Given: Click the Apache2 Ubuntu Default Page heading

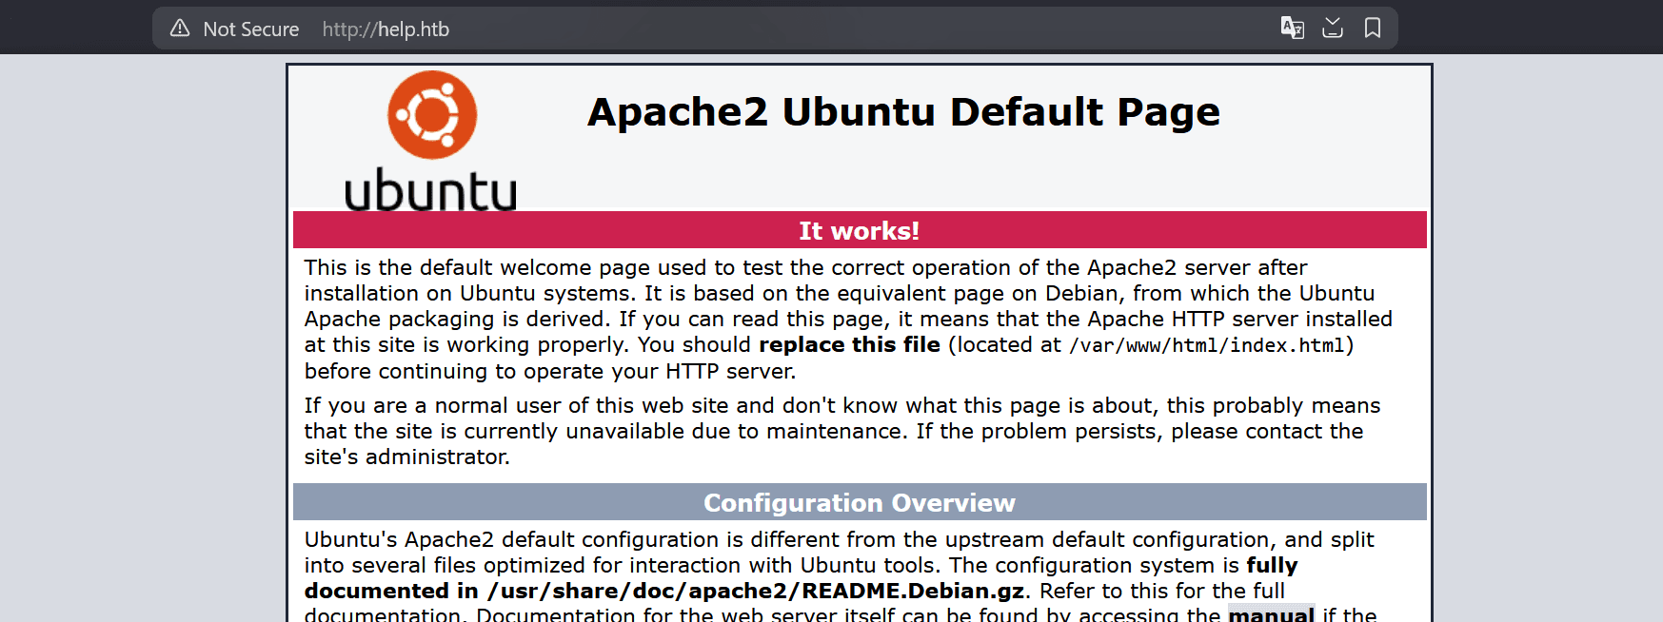Looking at the screenshot, I should click(x=903, y=112).
